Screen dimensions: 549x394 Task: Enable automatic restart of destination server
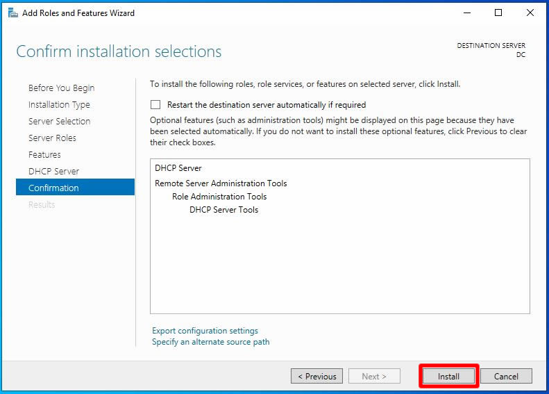click(x=155, y=105)
